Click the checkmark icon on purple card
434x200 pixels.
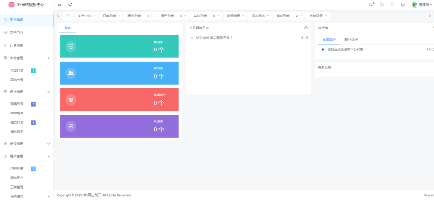coord(71,126)
